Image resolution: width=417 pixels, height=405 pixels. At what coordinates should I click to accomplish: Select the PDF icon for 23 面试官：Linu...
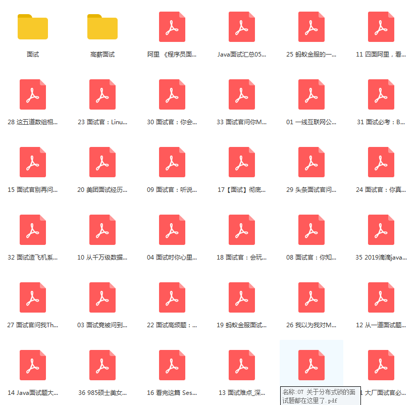pos(102,94)
